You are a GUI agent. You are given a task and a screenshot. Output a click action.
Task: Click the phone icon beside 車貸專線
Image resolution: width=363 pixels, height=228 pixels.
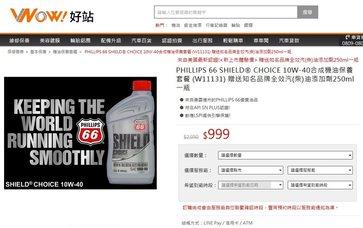[x=348, y=37]
